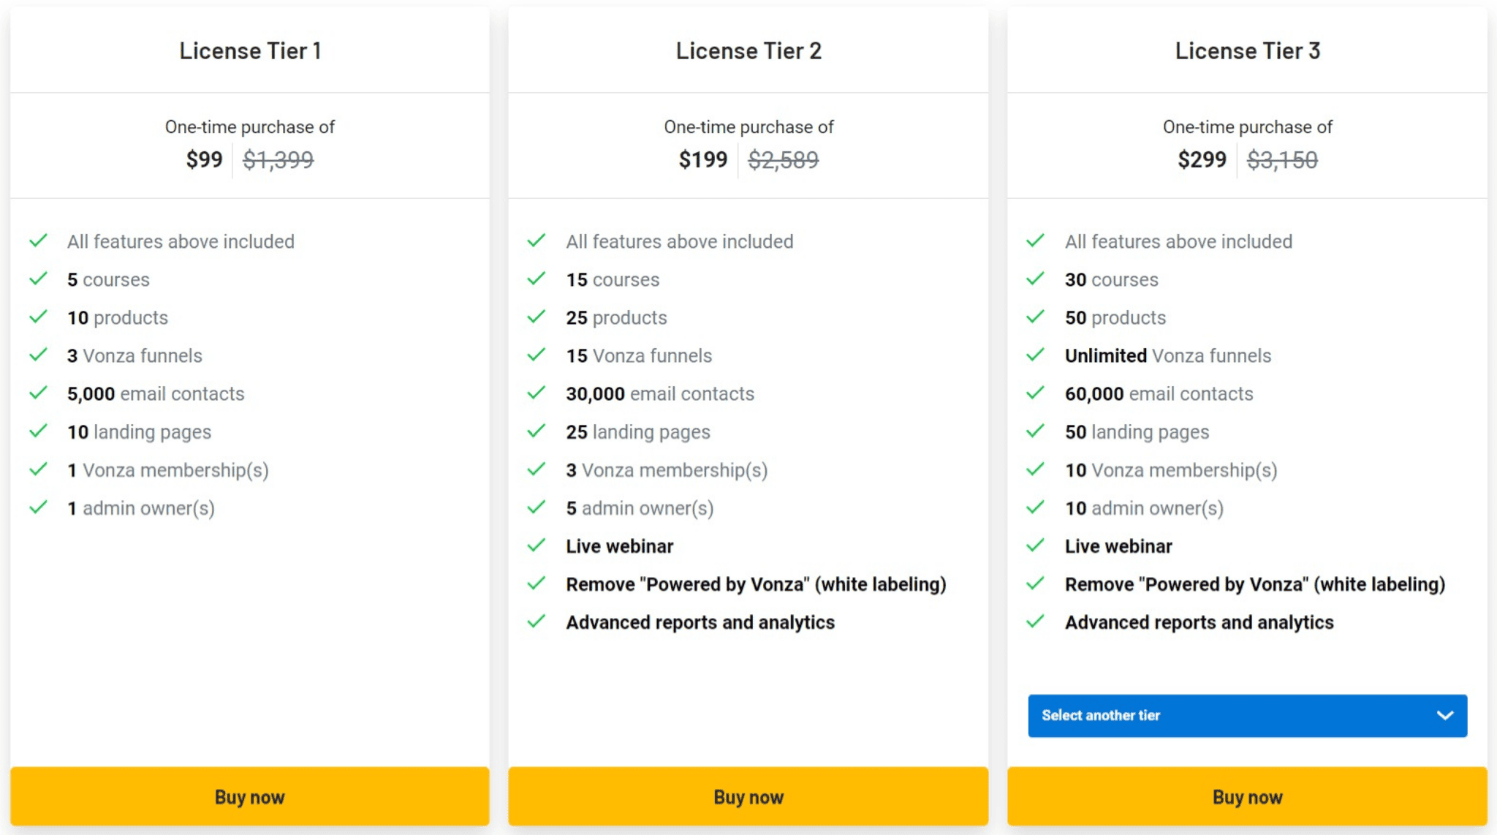The width and height of the screenshot is (1497, 835).
Task: Click the License Tier 3 heading
Action: (x=1247, y=50)
